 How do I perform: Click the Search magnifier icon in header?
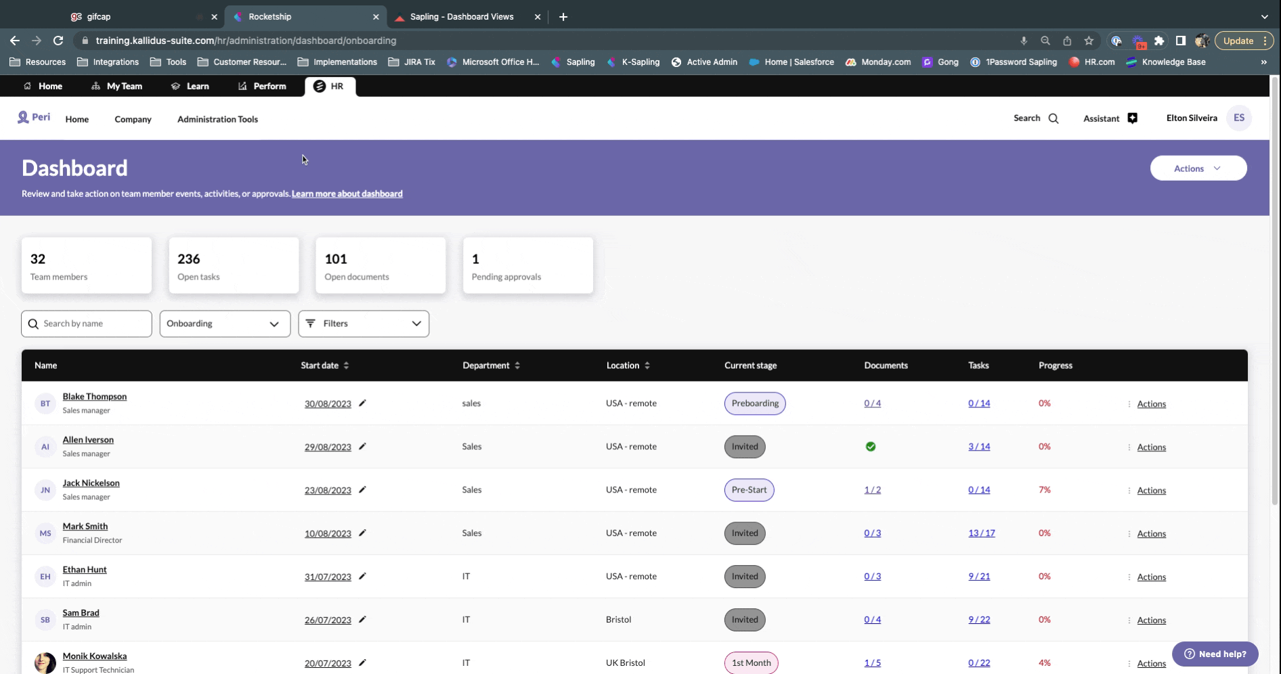(x=1054, y=118)
